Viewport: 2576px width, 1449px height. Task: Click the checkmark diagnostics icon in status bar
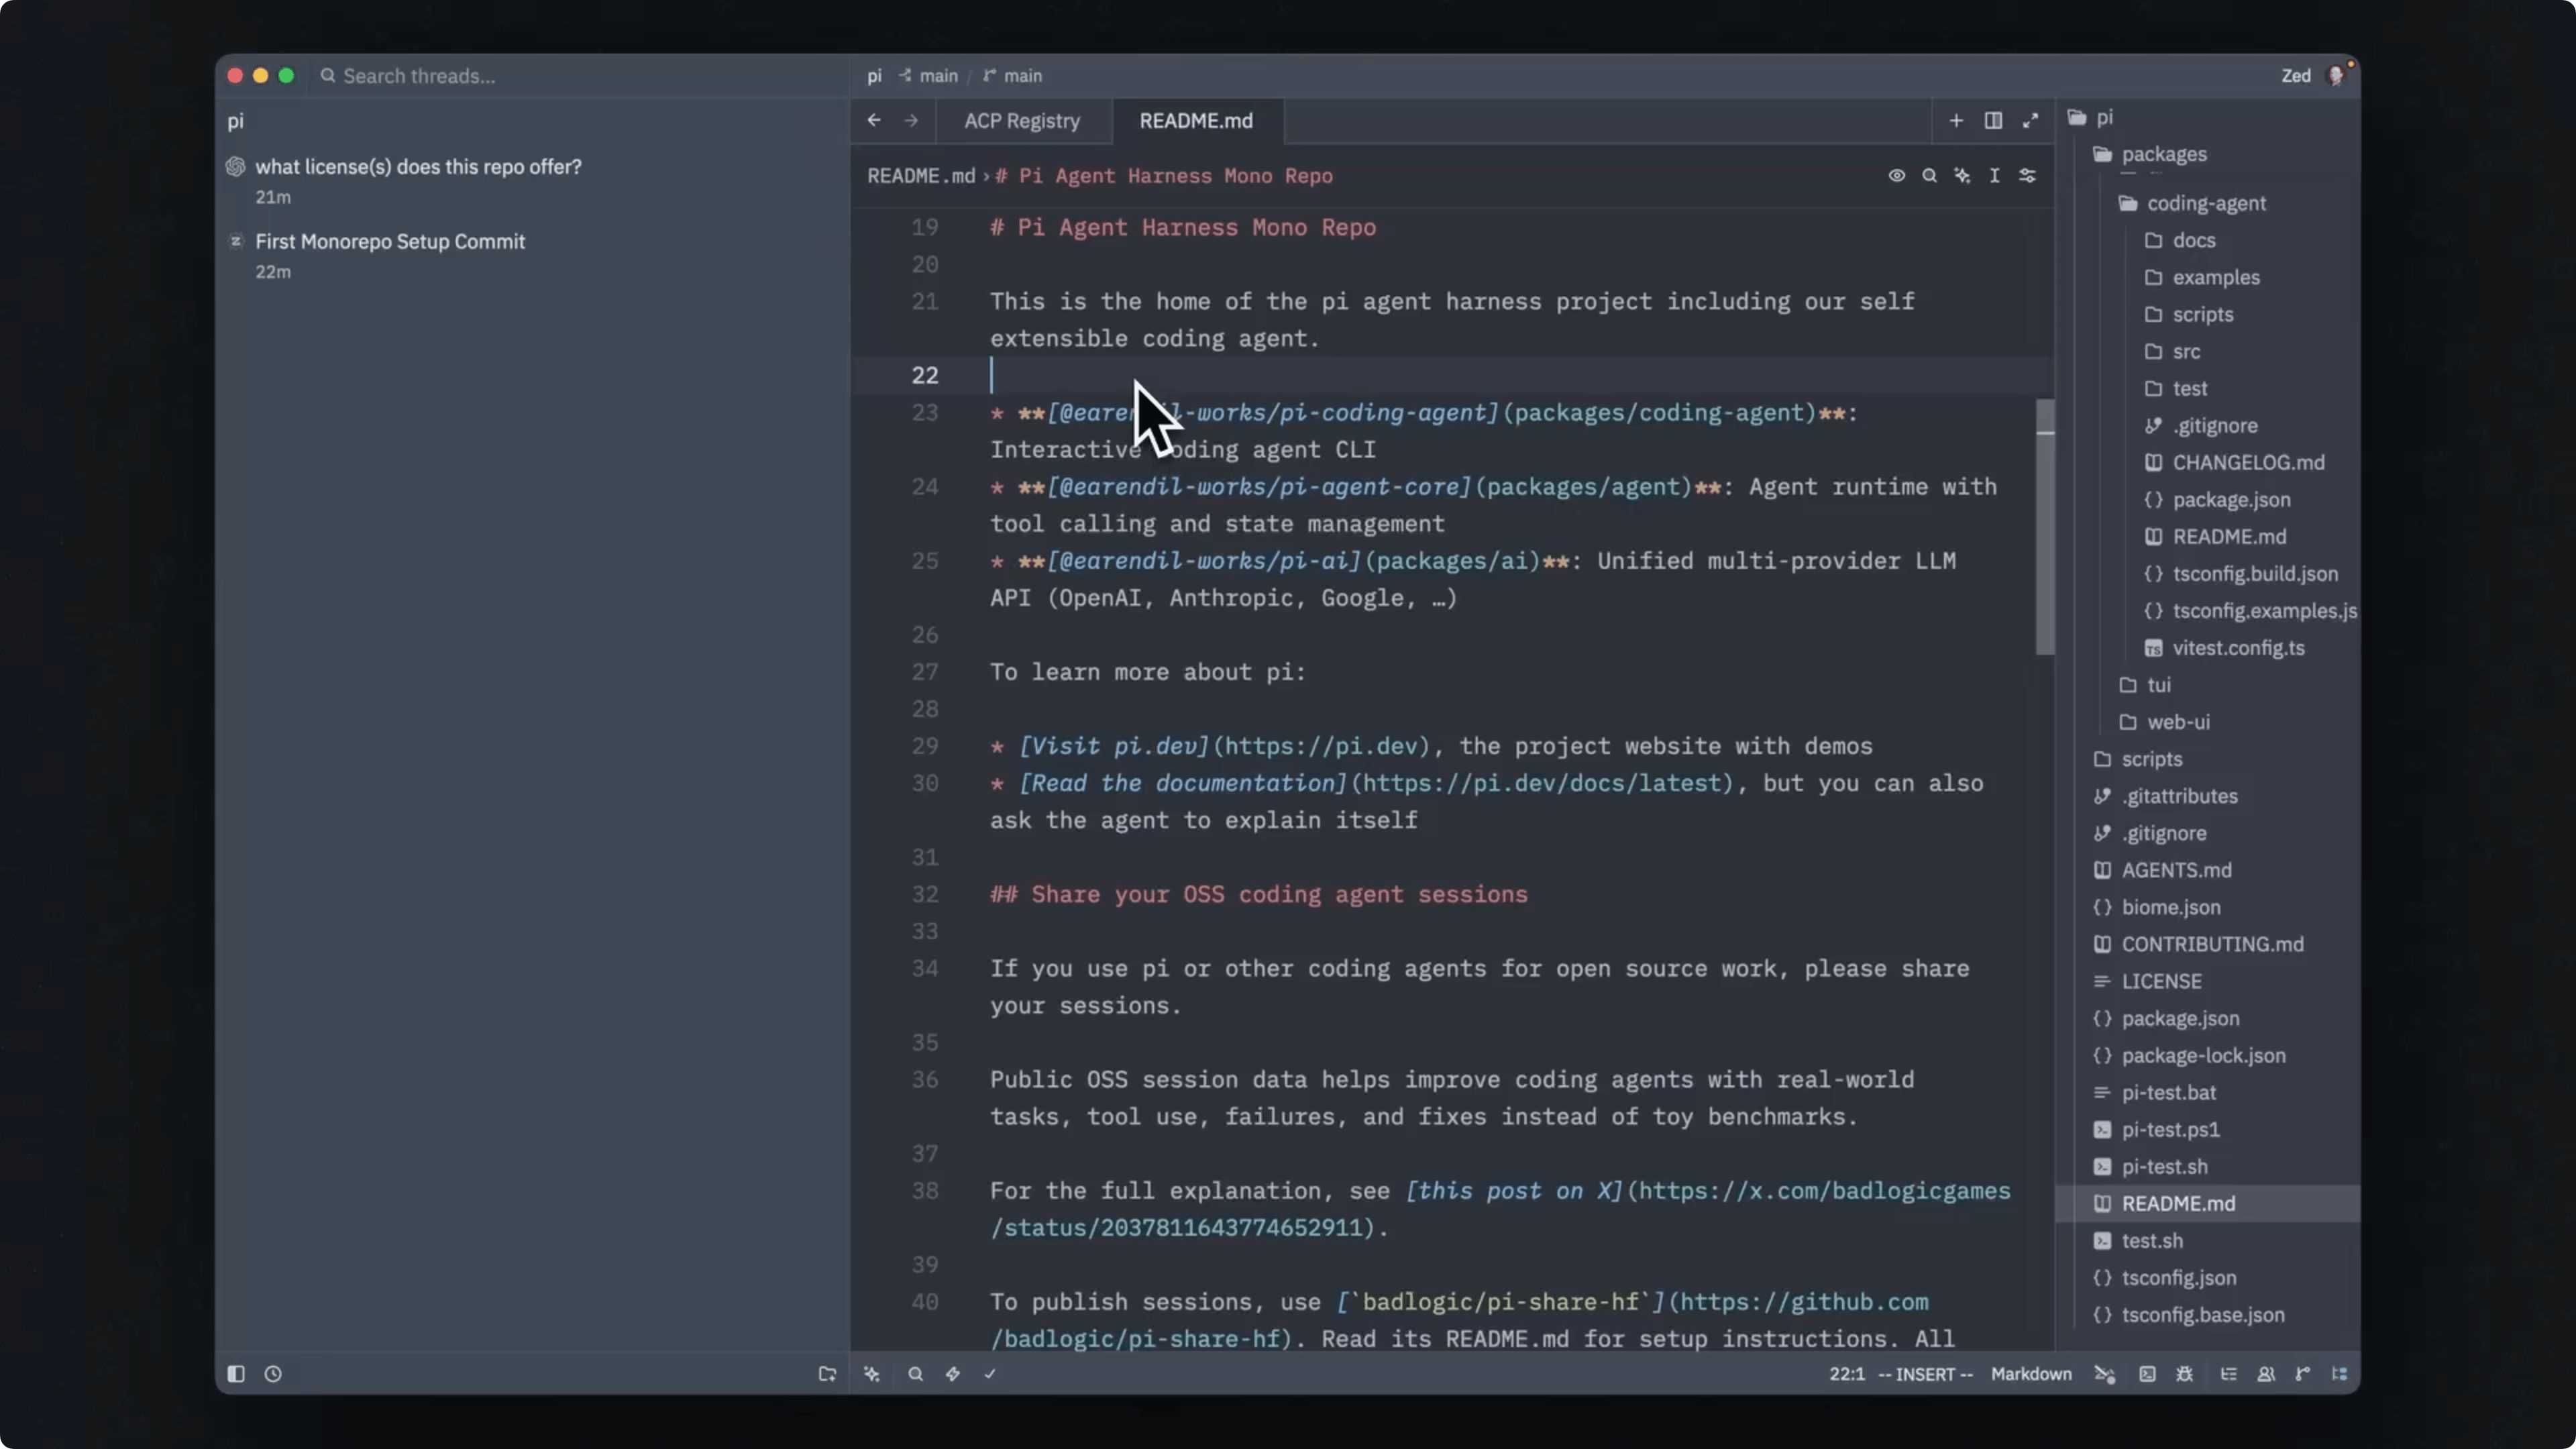coord(990,1374)
